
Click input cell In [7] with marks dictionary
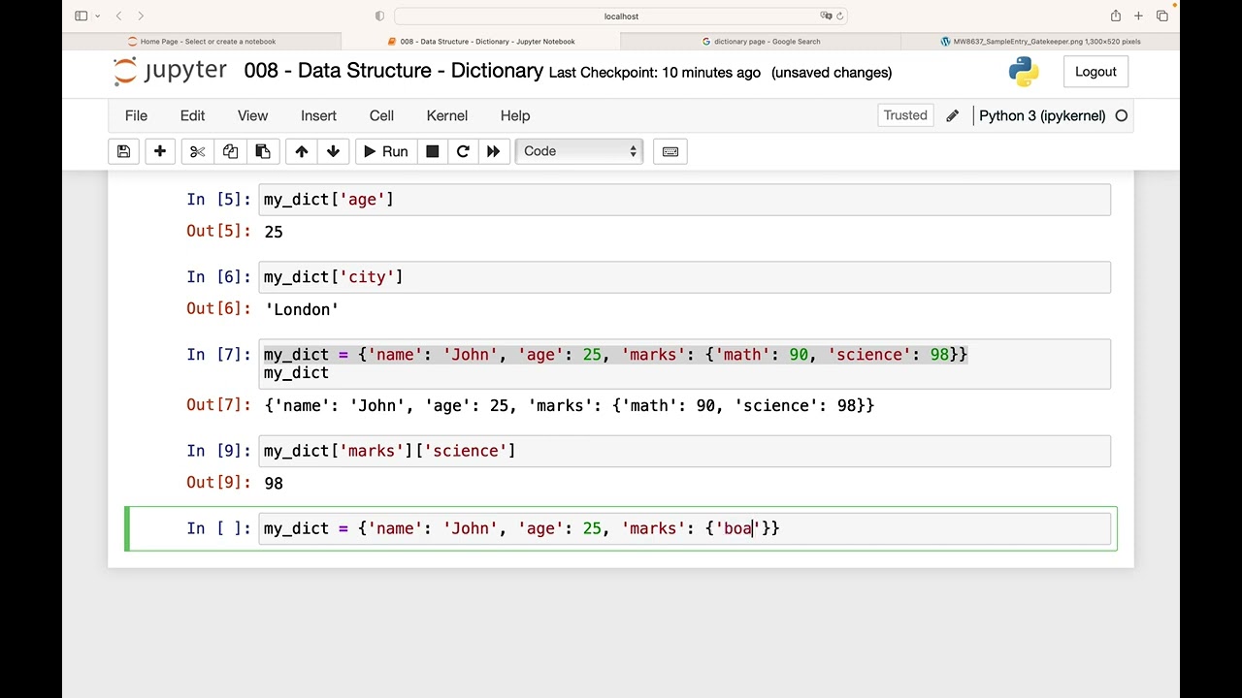[x=685, y=364]
